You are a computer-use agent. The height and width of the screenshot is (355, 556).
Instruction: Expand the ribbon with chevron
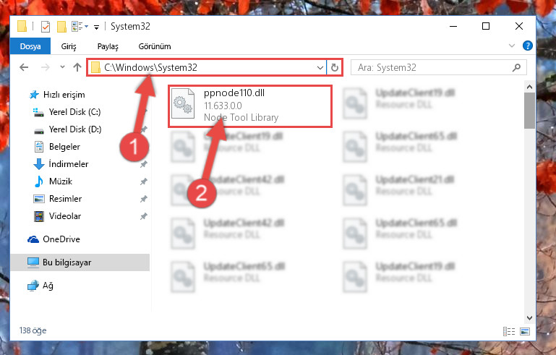pyautogui.click(x=512, y=46)
